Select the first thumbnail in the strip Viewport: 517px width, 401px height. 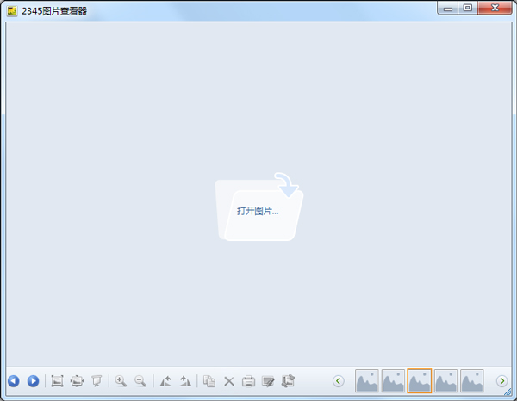point(367,380)
